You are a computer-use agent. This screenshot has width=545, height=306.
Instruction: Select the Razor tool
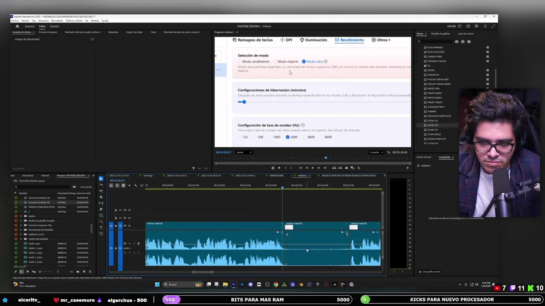tap(101, 197)
